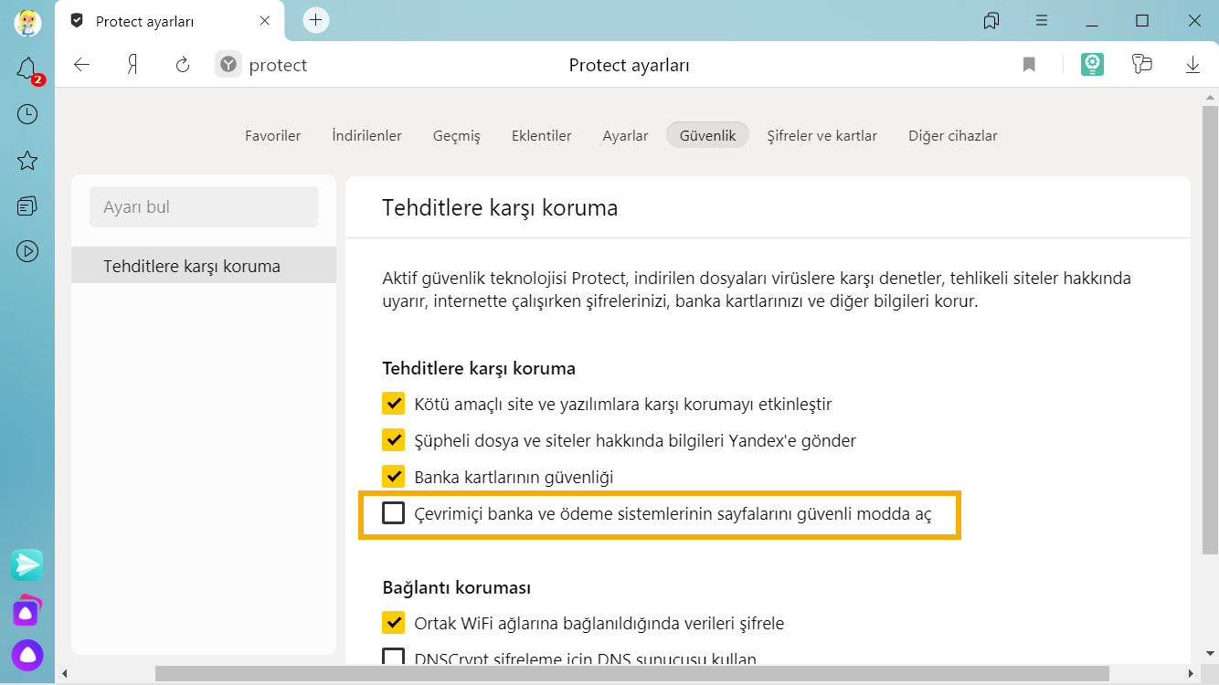The width and height of the screenshot is (1219, 685).
Task: Bookmark this page
Action: tap(1029, 65)
